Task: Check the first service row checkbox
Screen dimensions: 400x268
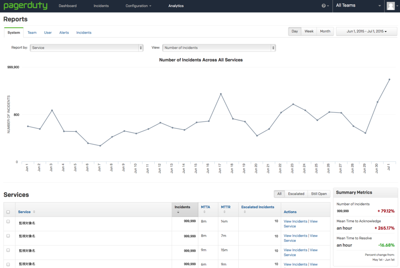Action: click(x=8, y=221)
